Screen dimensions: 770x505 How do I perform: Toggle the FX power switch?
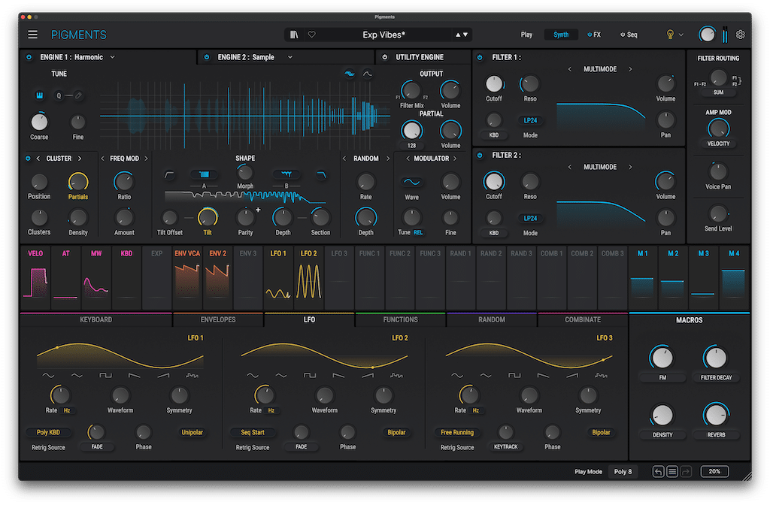pyautogui.click(x=590, y=35)
